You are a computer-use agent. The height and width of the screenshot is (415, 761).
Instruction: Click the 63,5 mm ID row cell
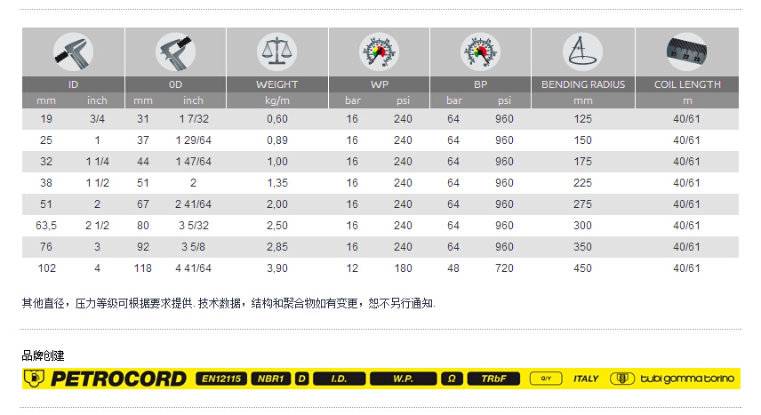click(48, 225)
